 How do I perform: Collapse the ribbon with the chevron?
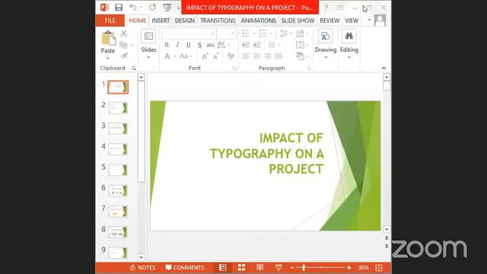point(384,68)
